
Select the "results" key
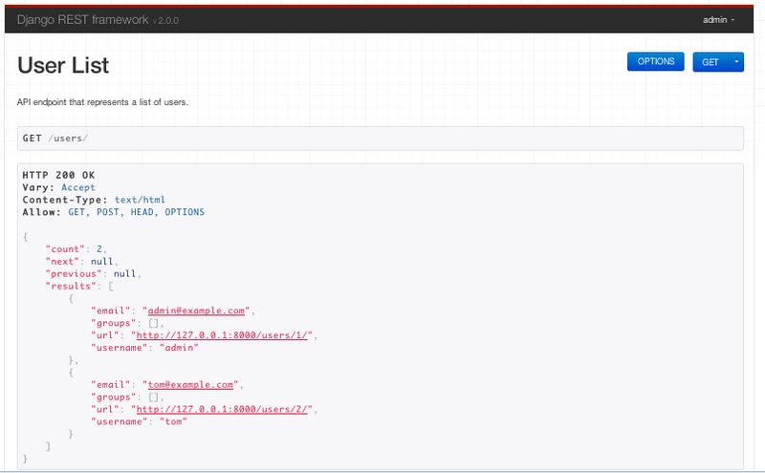pos(71,287)
